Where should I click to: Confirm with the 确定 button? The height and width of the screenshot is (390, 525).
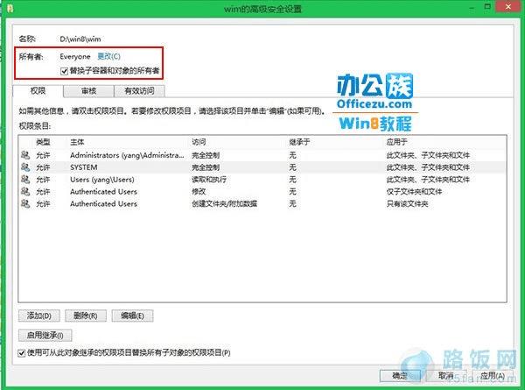pos(400,376)
